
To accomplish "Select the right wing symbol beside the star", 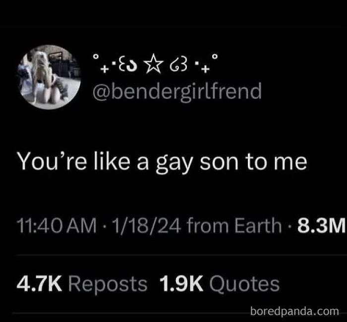I will click(x=178, y=65).
